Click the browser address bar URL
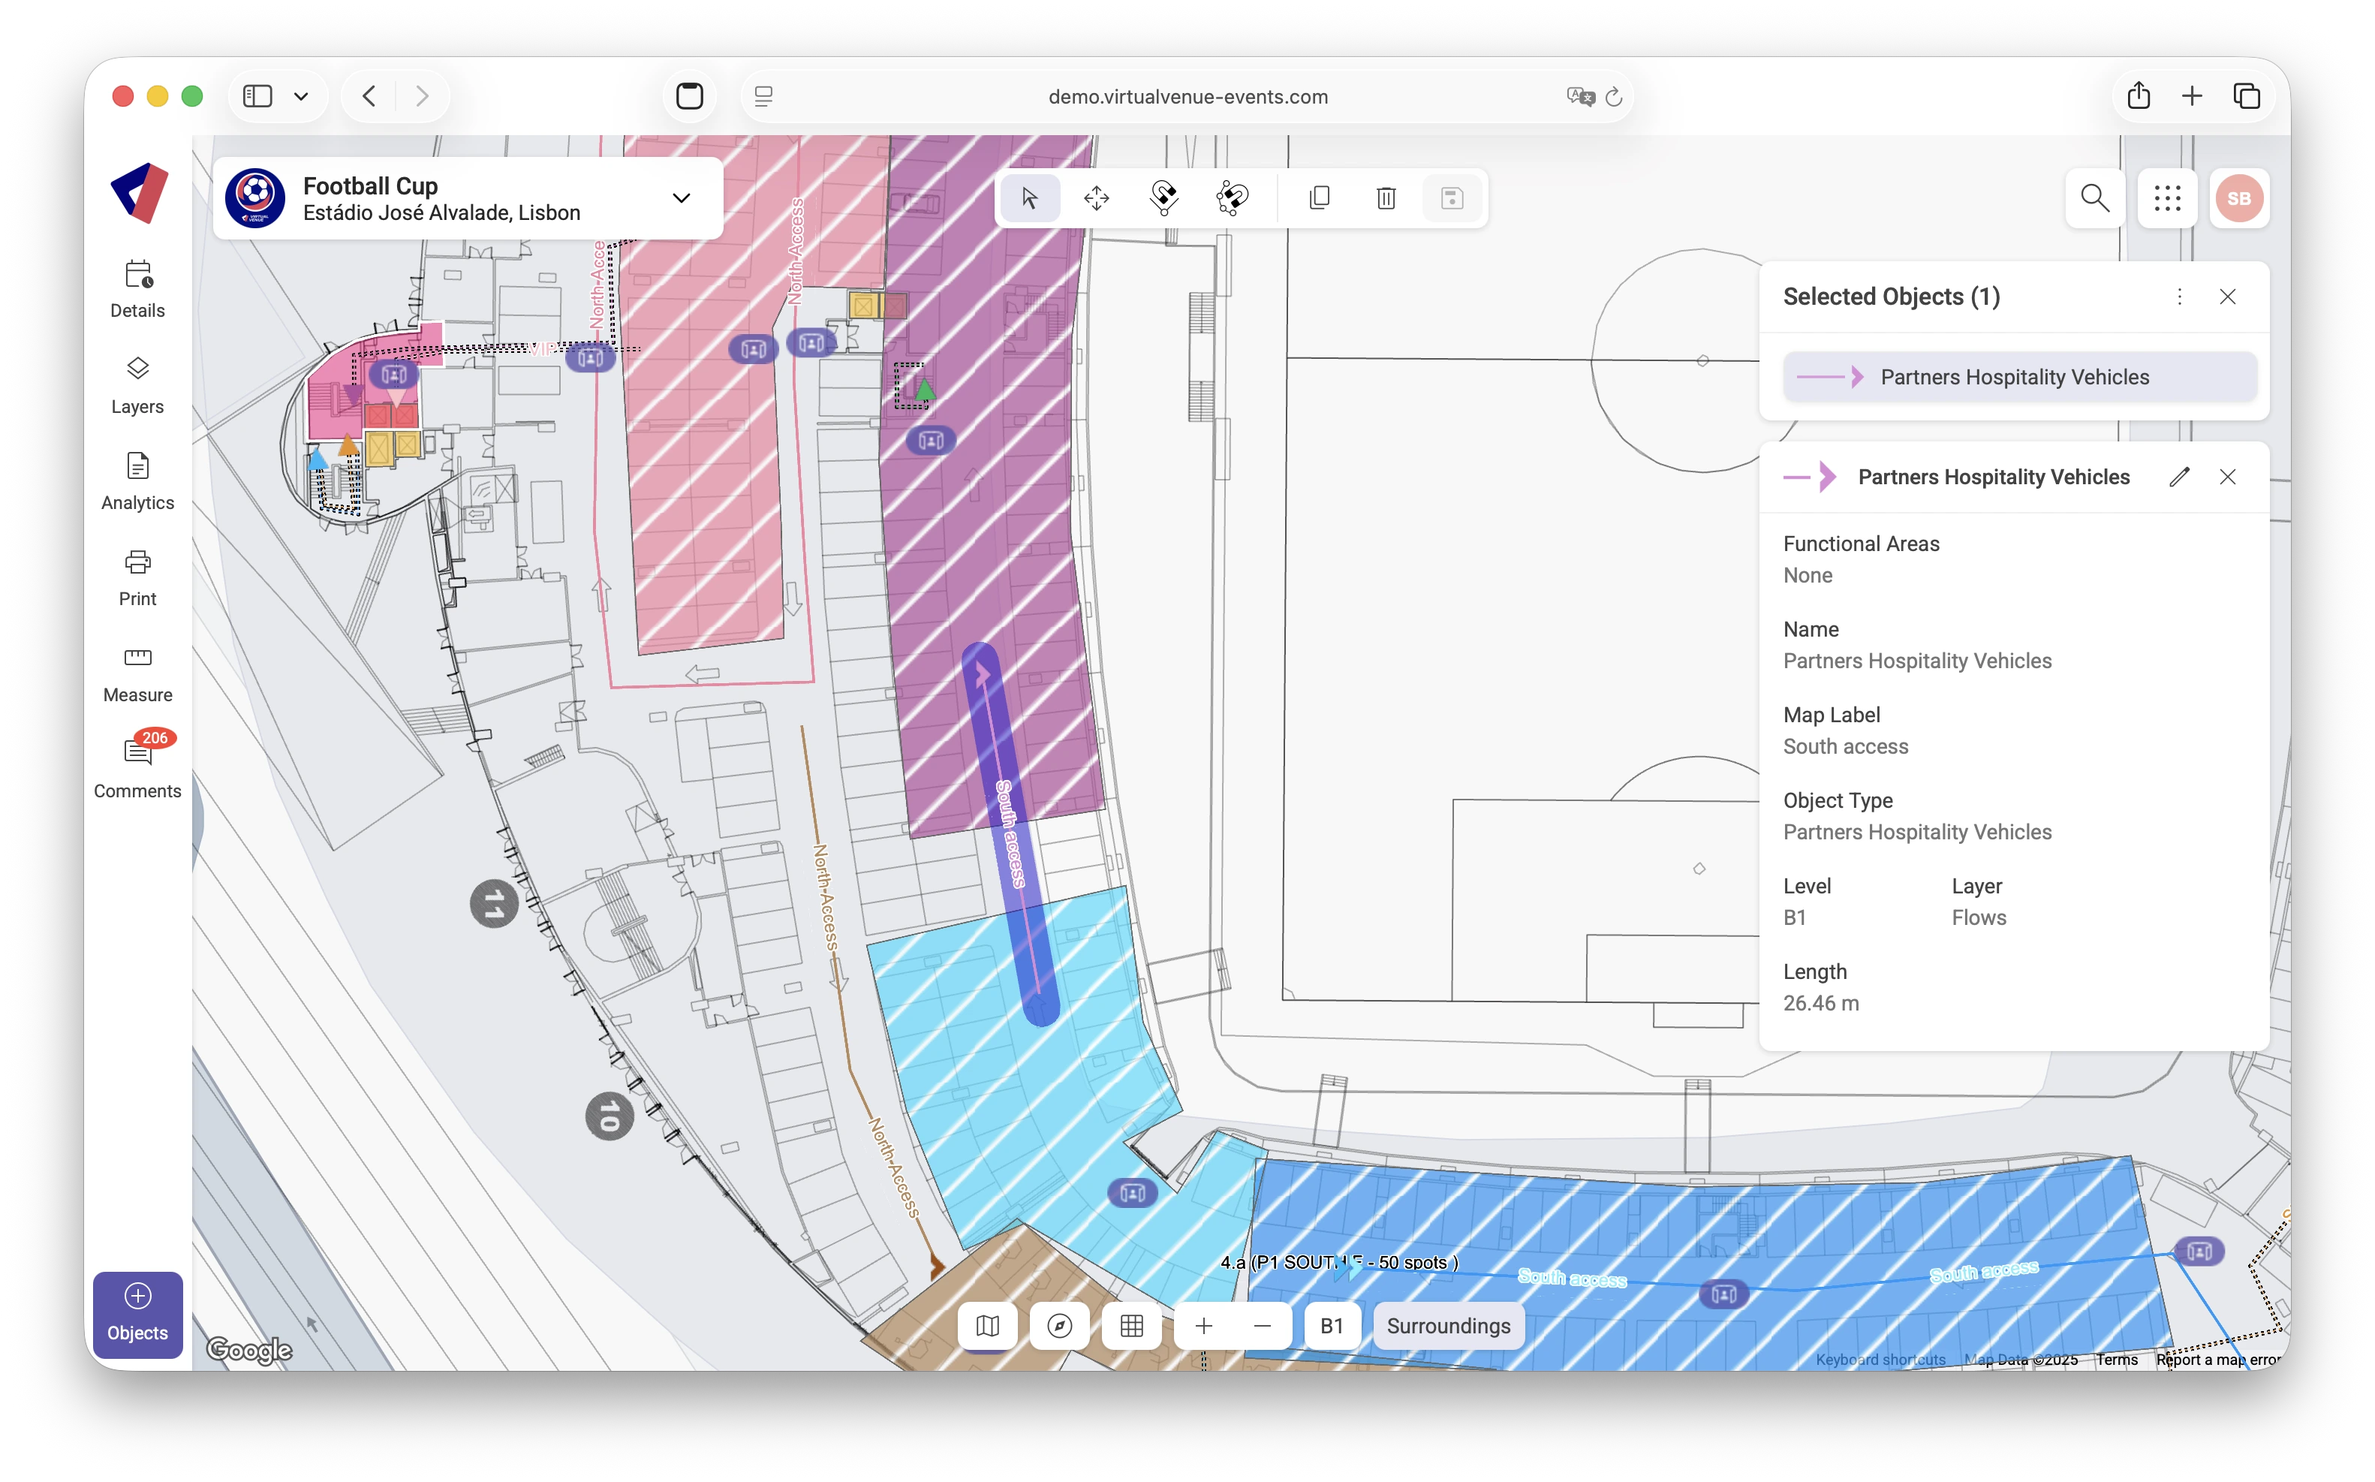The height and width of the screenshot is (1482, 2375). pos(1187,97)
